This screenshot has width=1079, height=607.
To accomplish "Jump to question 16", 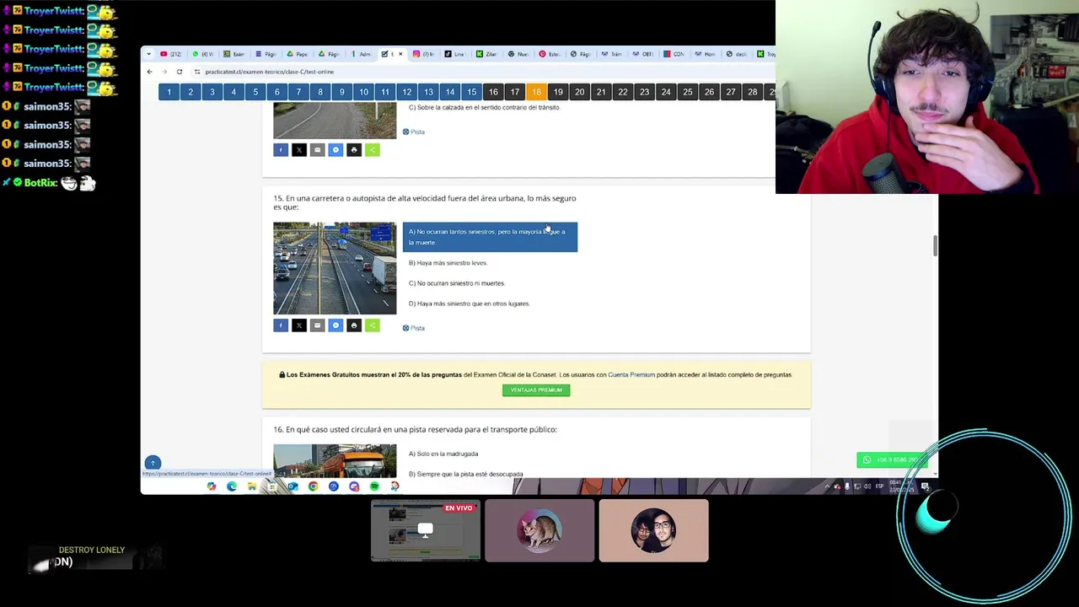I will pos(493,92).
